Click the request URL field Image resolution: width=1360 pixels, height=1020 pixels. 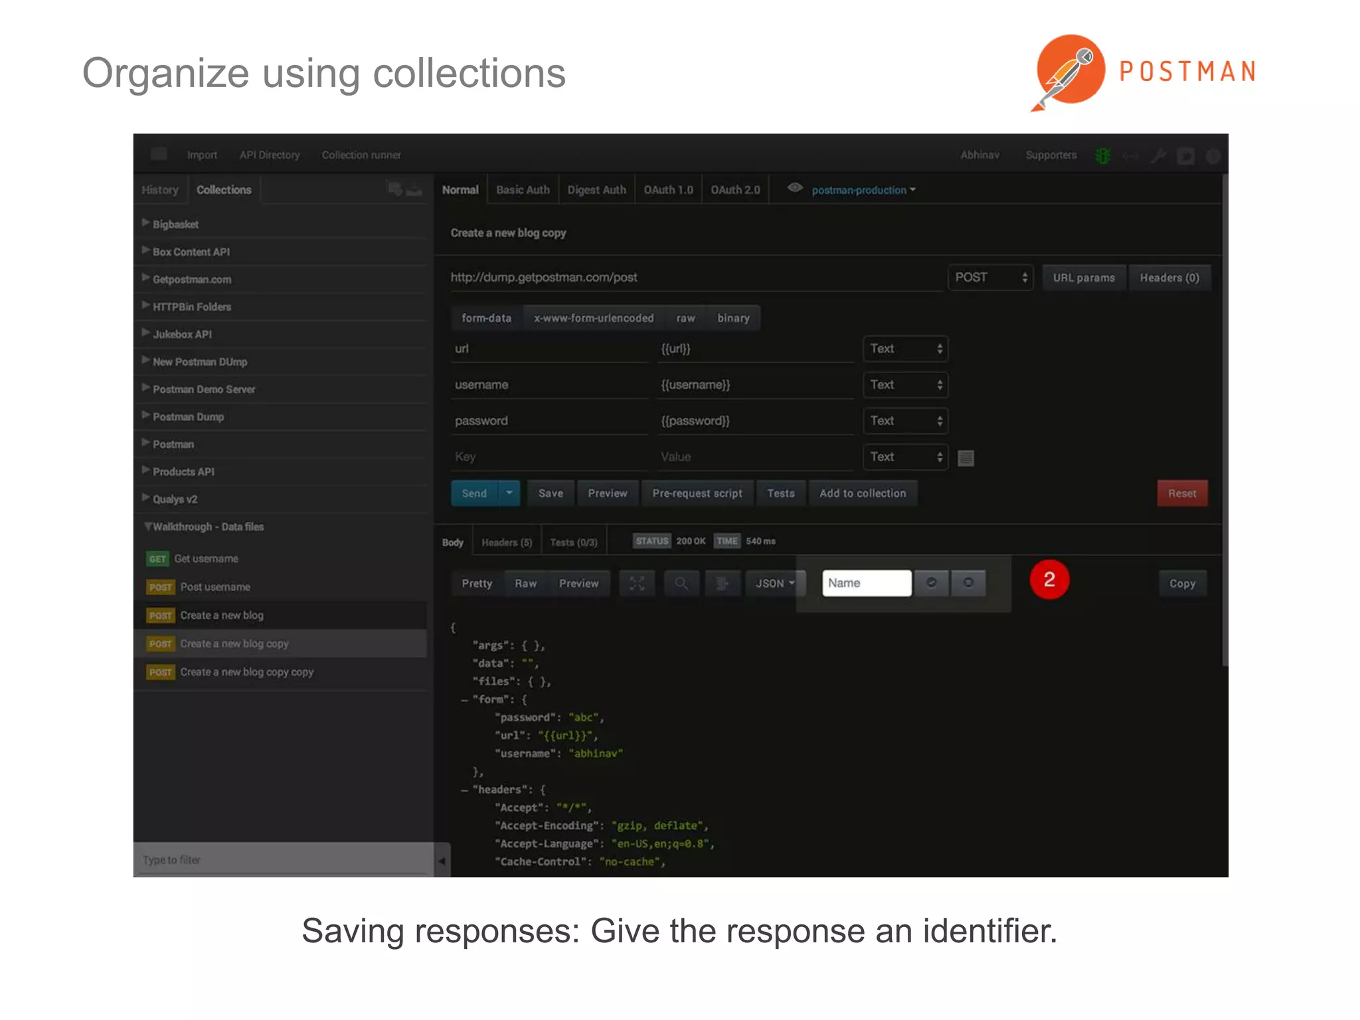[696, 278]
